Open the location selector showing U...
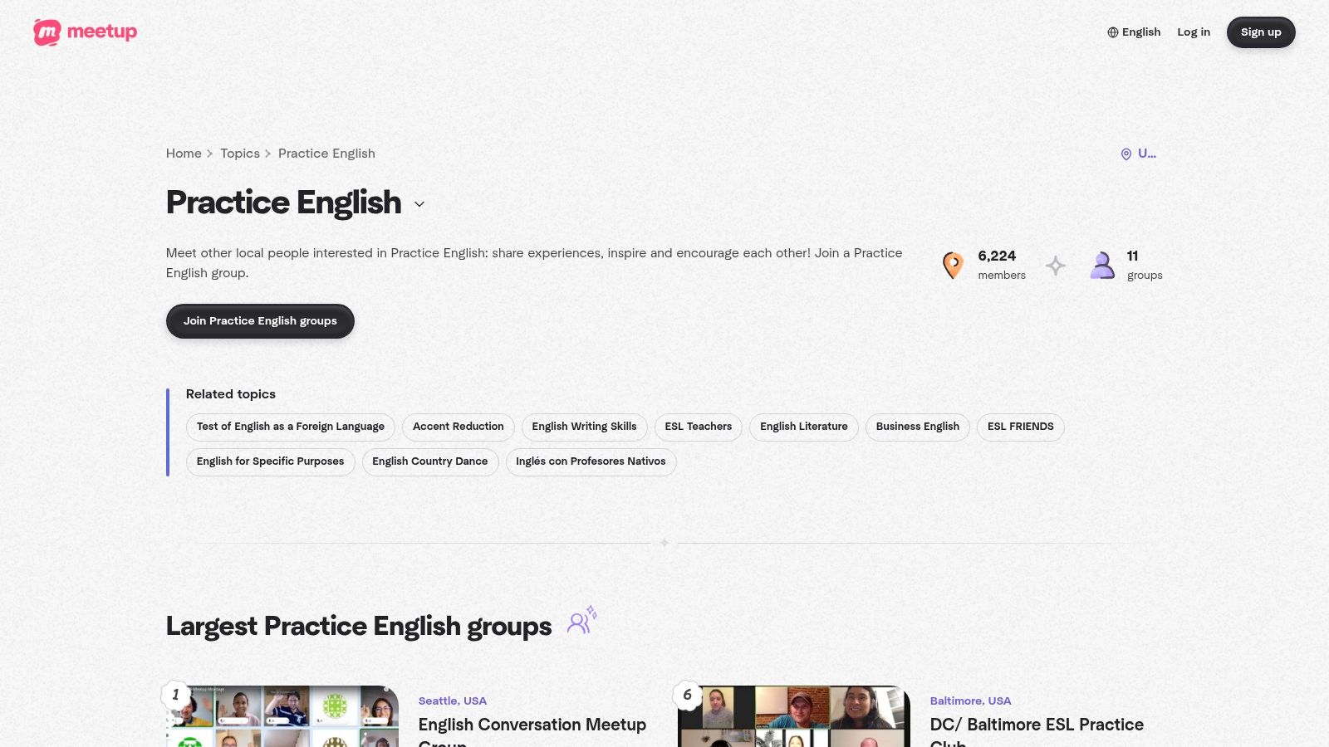Screen dimensions: 1329x747 tap(1140, 154)
